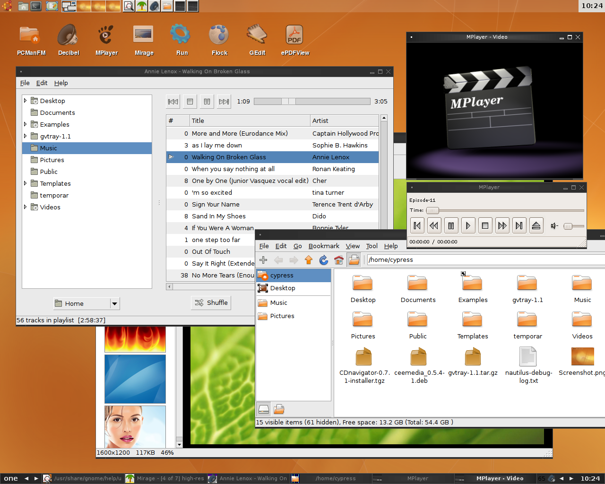Select the Pictures folder in Decibel tree
The height and width of the screenshot is (484, 605).
[87, 160]
